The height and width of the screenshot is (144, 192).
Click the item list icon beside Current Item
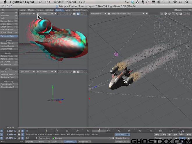click(113, 138)
